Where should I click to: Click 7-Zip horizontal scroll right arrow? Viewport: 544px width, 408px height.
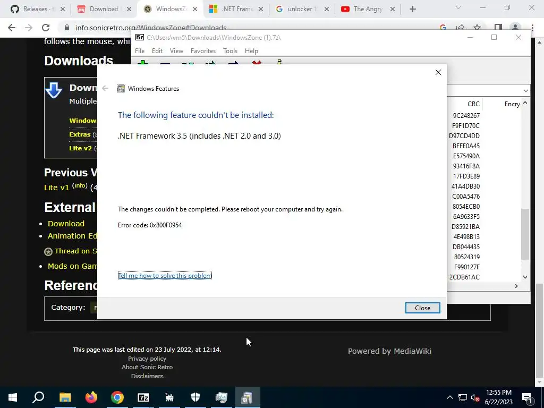pyautogui.click(x=516, y=286)
